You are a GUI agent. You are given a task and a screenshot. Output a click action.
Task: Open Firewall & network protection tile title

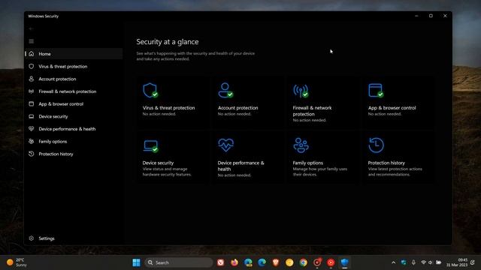(x=312, y=111)
